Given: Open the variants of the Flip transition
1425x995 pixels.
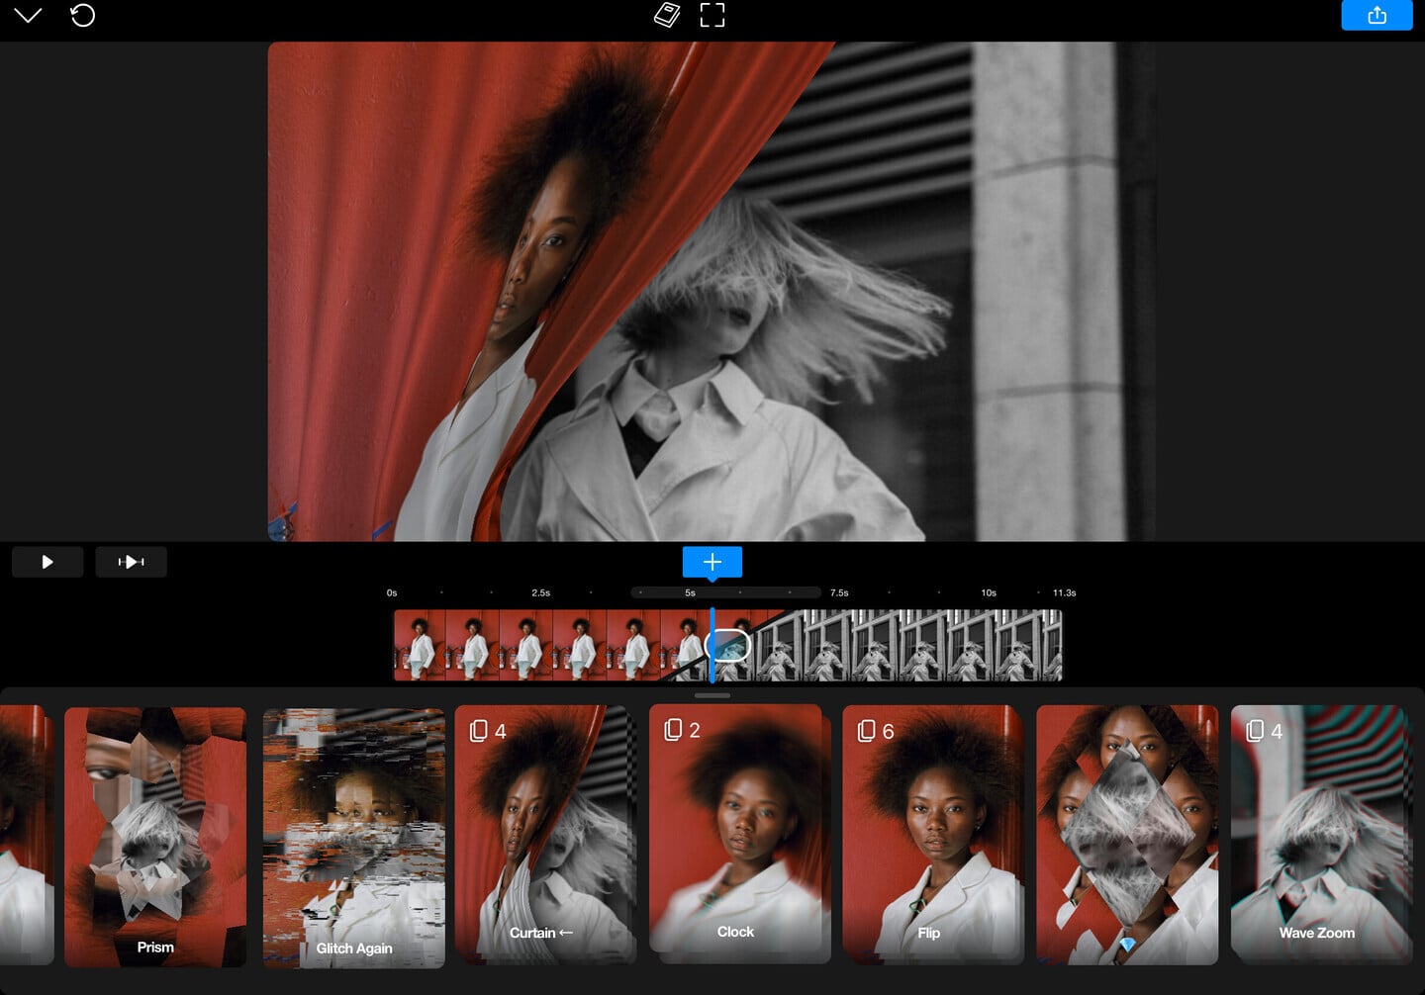Looking at the screenshot, I should [x=875, y=732].
